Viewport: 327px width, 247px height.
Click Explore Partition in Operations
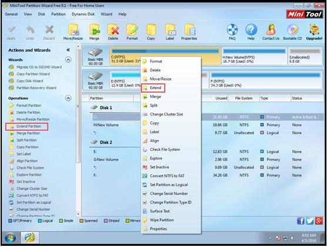click(29, 175)
